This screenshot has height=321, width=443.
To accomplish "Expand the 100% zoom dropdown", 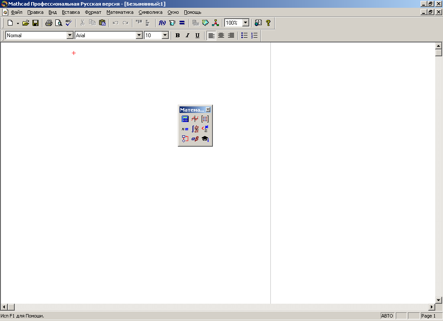I will tap(246, 23).
